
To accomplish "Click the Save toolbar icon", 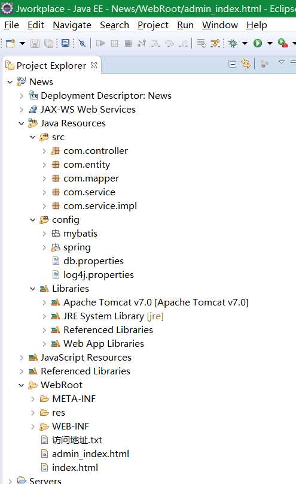I will (35, 43).
